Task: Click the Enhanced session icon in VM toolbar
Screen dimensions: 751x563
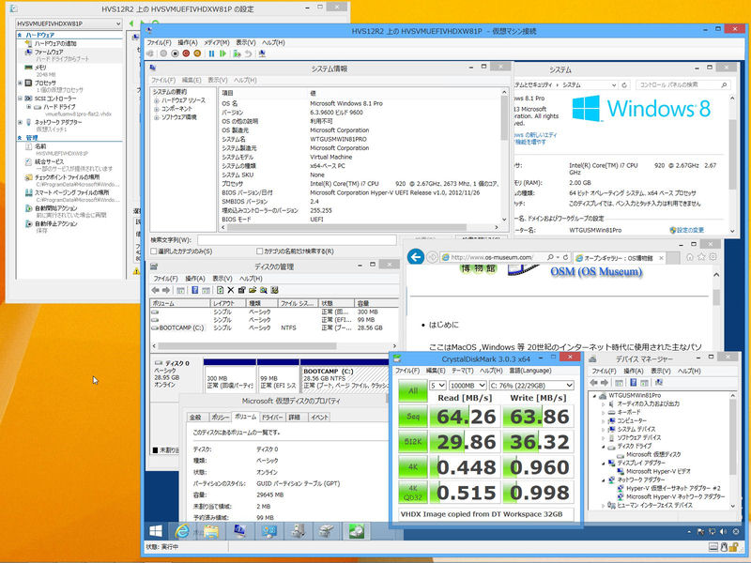Action: pos(262,53)
